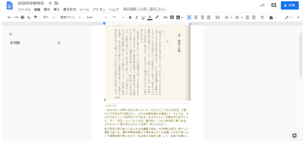Toggle italic formatting
This screenshot has height=144, width=303.
coord(137,18)
